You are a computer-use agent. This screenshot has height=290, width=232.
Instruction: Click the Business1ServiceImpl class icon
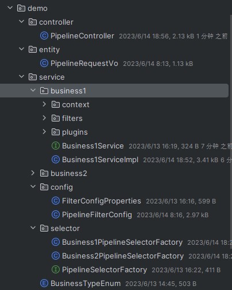(x=56, y=159)
